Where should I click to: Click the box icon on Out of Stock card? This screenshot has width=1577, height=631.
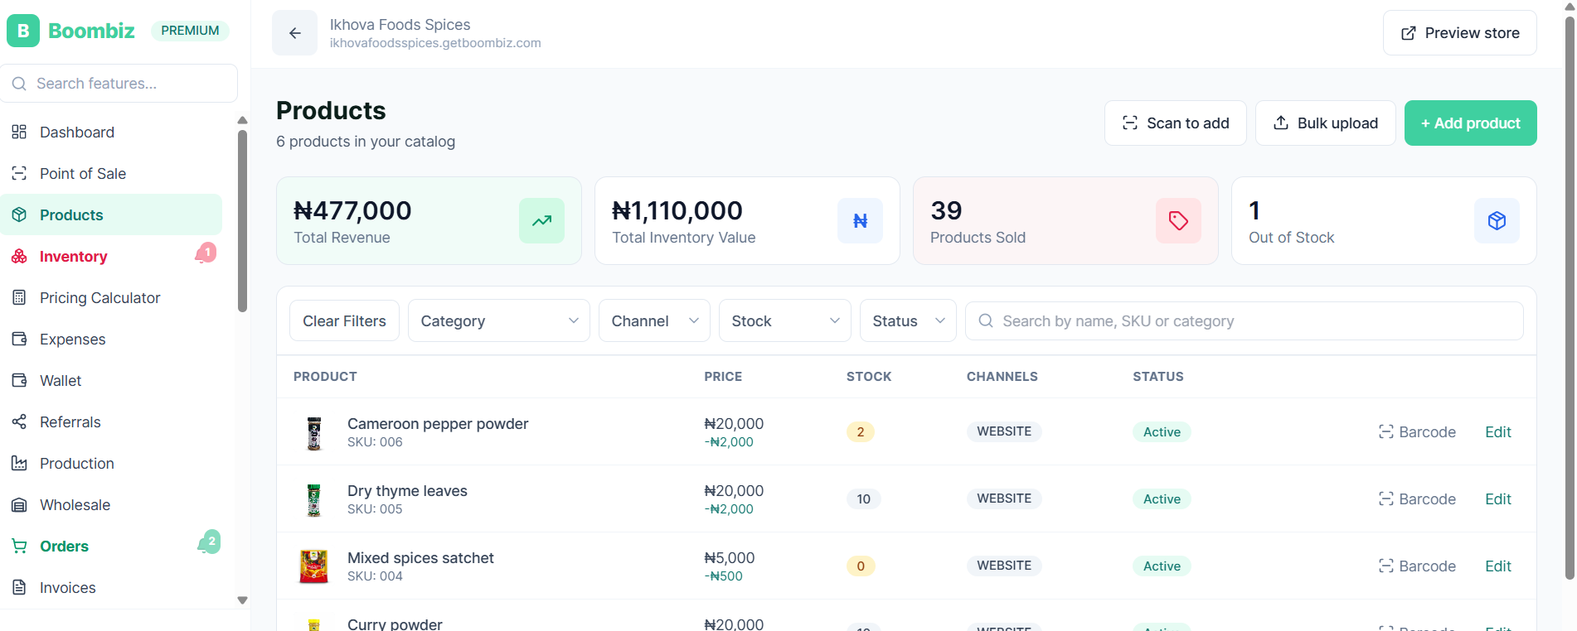click(1497, 221)
